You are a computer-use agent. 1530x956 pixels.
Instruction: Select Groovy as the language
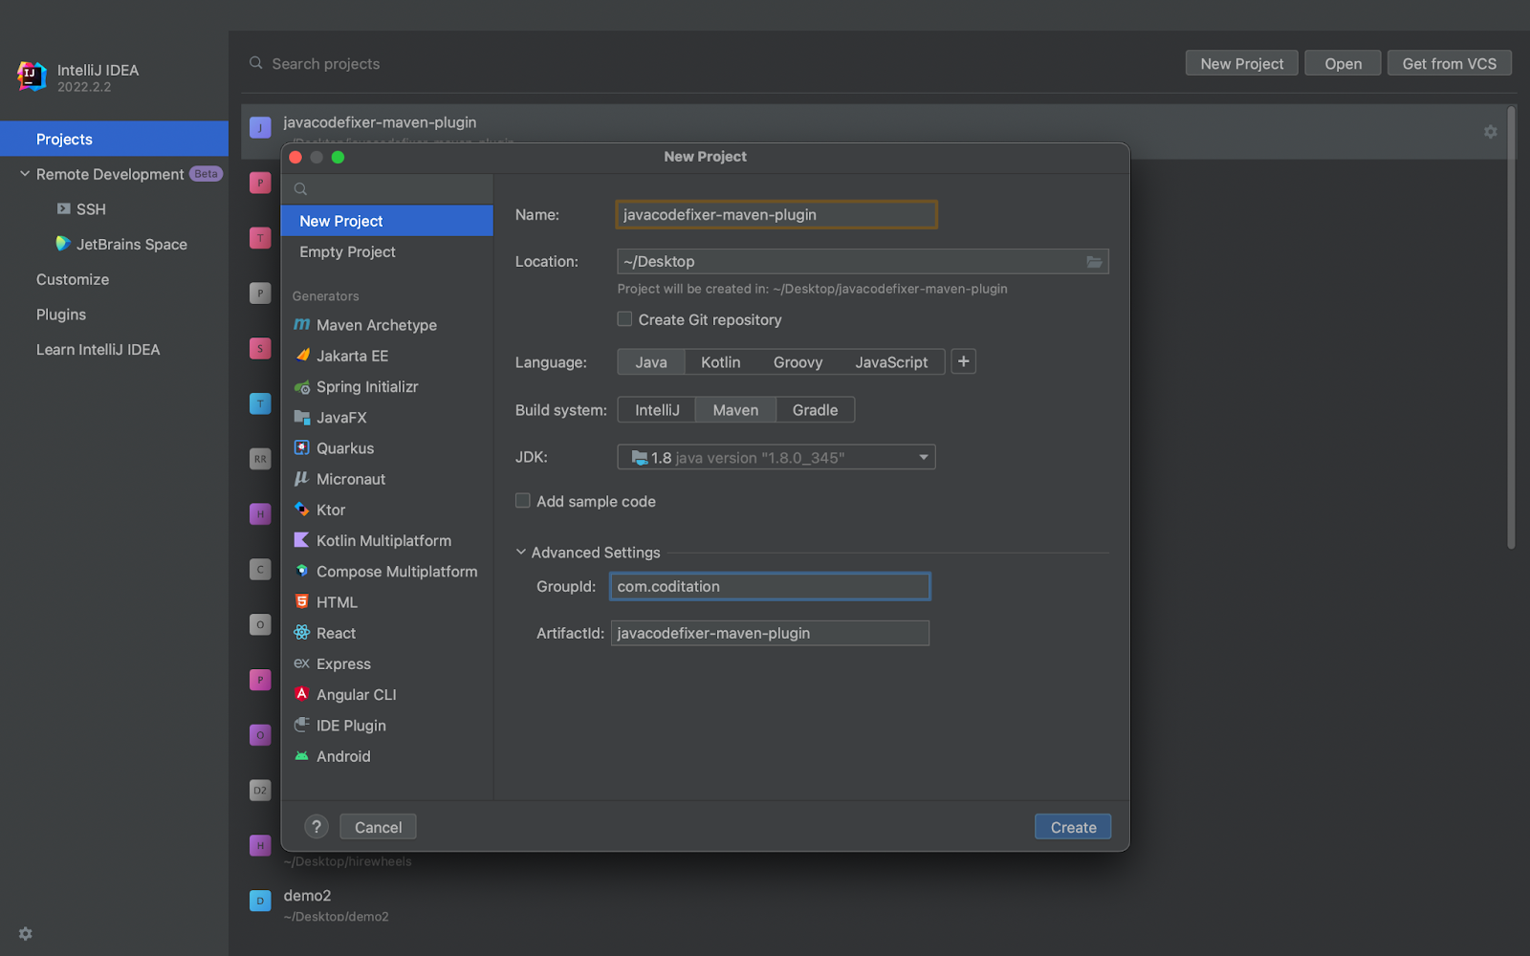click(798, 362)
